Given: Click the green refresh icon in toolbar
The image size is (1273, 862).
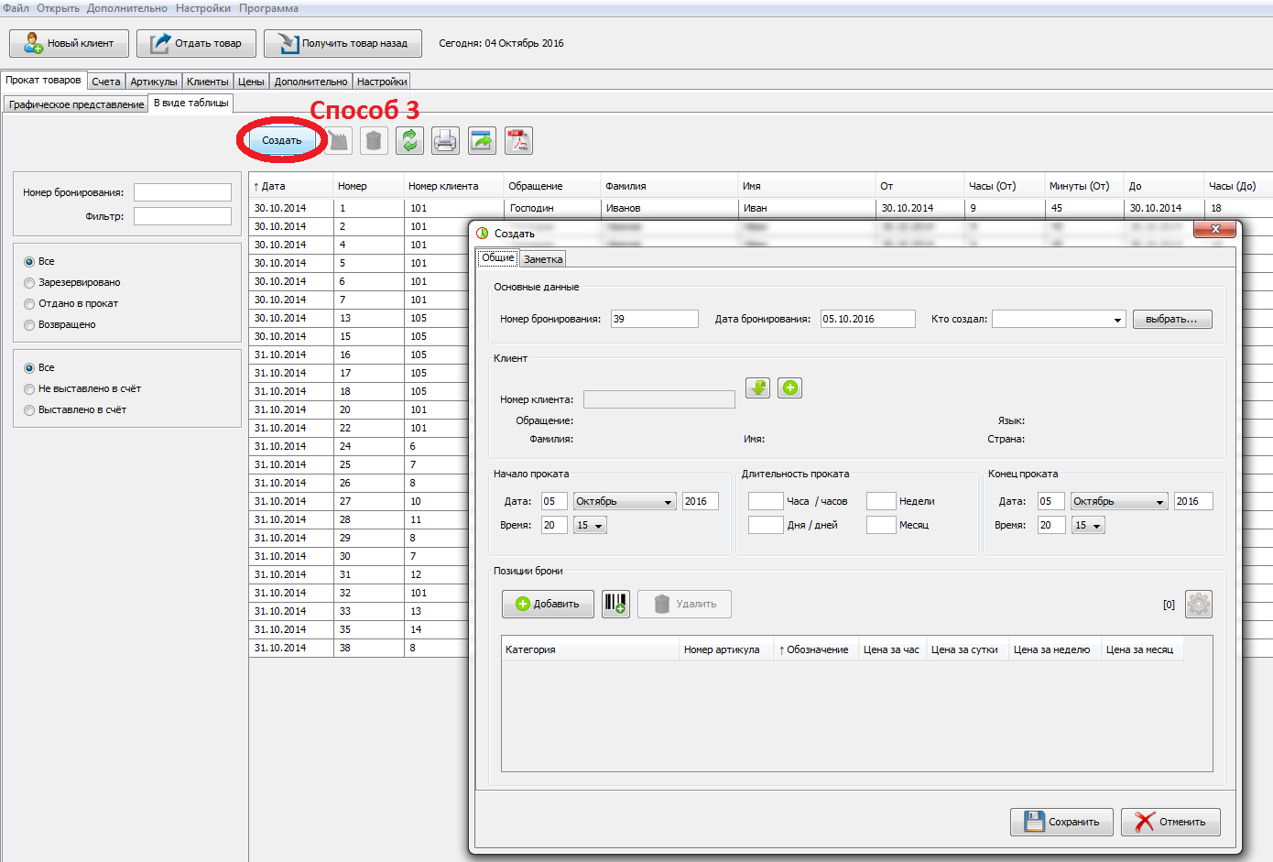Looking at the screenshot, I should (409, 140).
